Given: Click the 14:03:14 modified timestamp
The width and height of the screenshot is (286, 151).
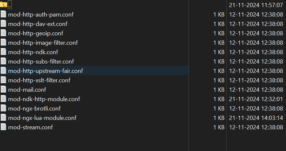Looking at the screenshot, I should pos(256,118).
